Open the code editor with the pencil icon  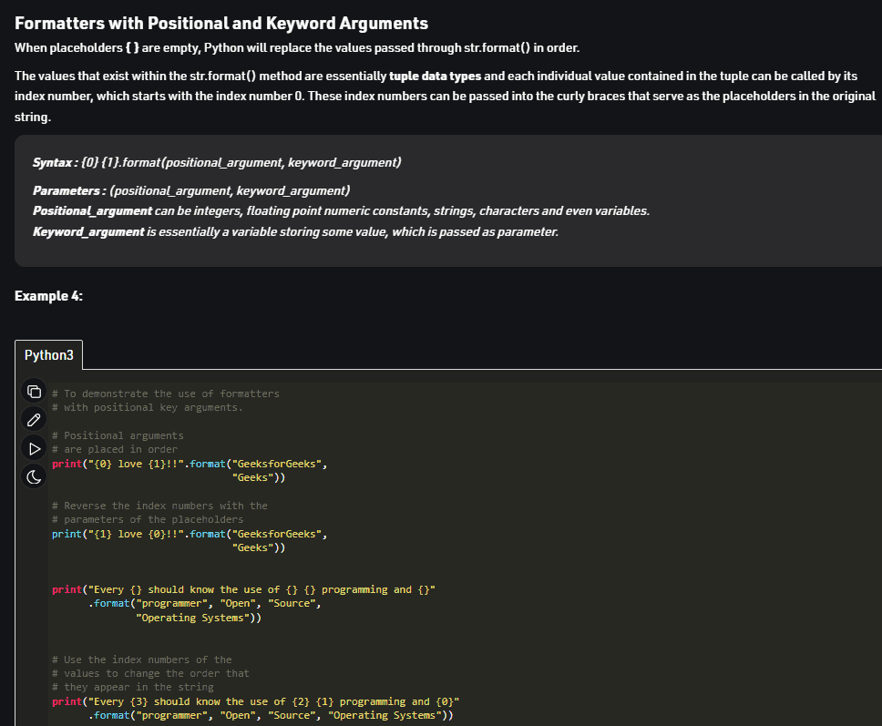click(x=34, y=420)
